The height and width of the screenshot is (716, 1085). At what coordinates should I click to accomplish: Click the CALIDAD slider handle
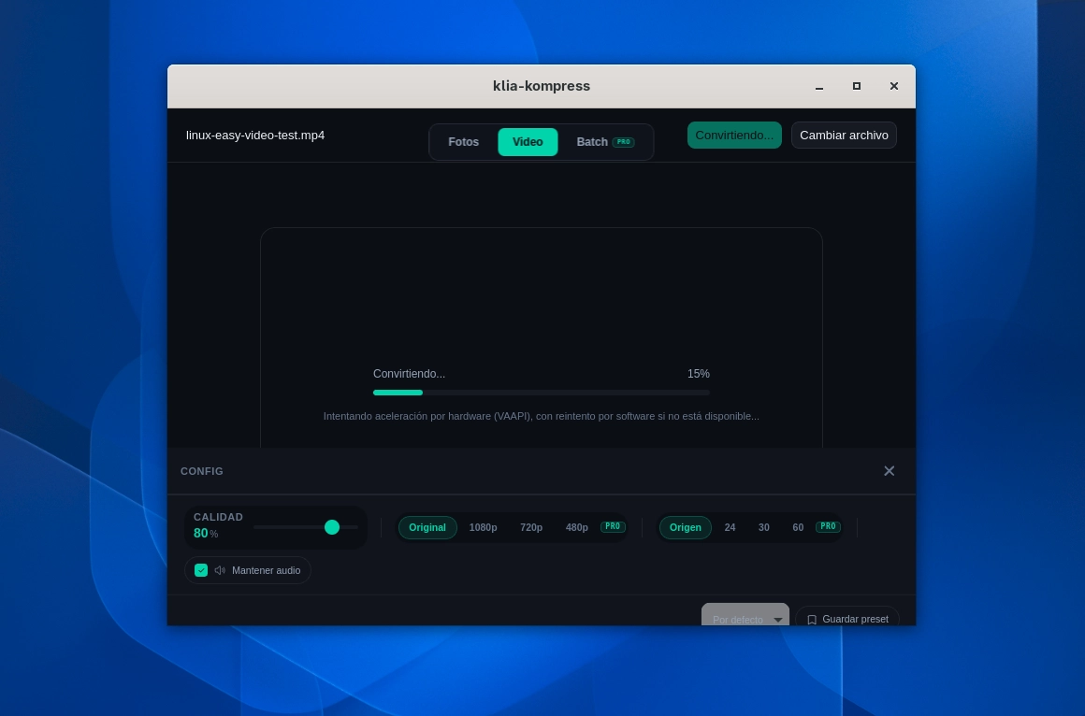[332, 527]
